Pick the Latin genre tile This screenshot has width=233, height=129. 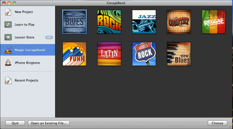click(x=109, y=54)
